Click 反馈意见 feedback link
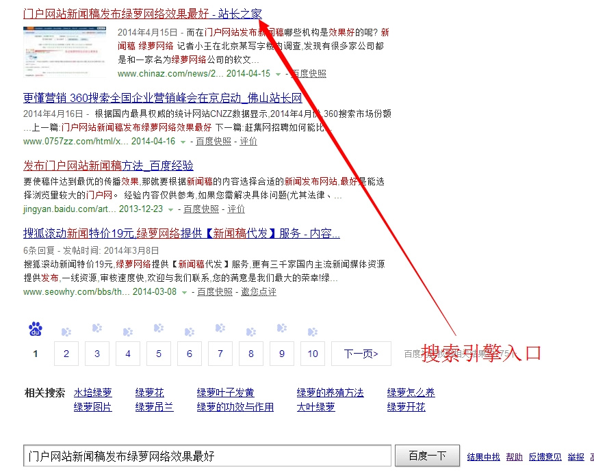 [545, 457]
